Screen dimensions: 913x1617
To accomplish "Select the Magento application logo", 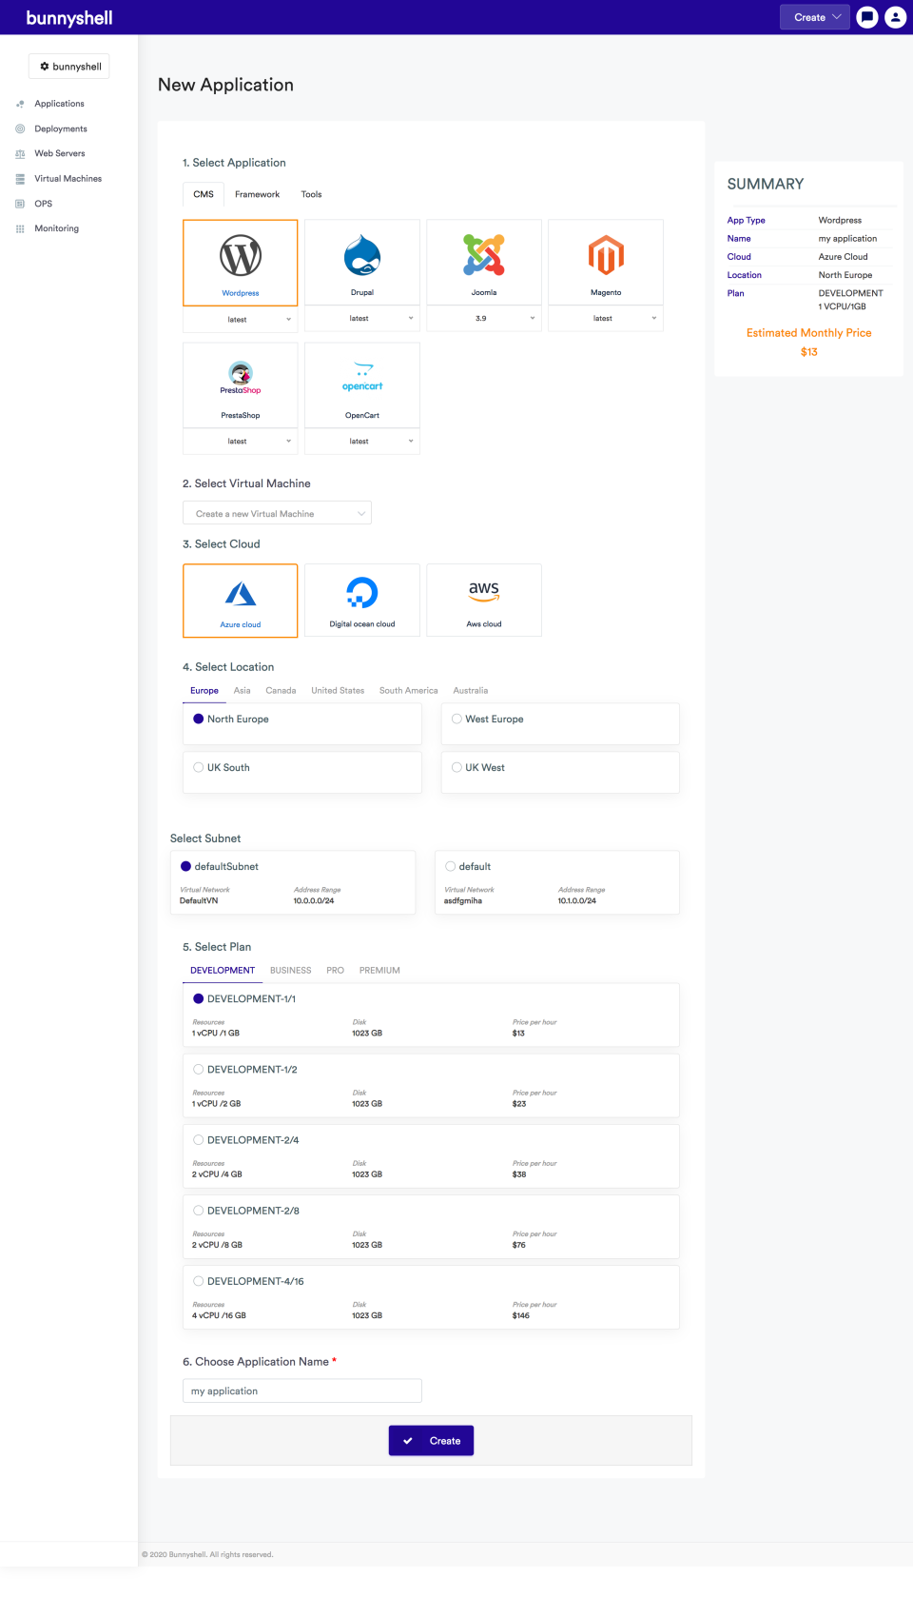I will click(606, 255).
